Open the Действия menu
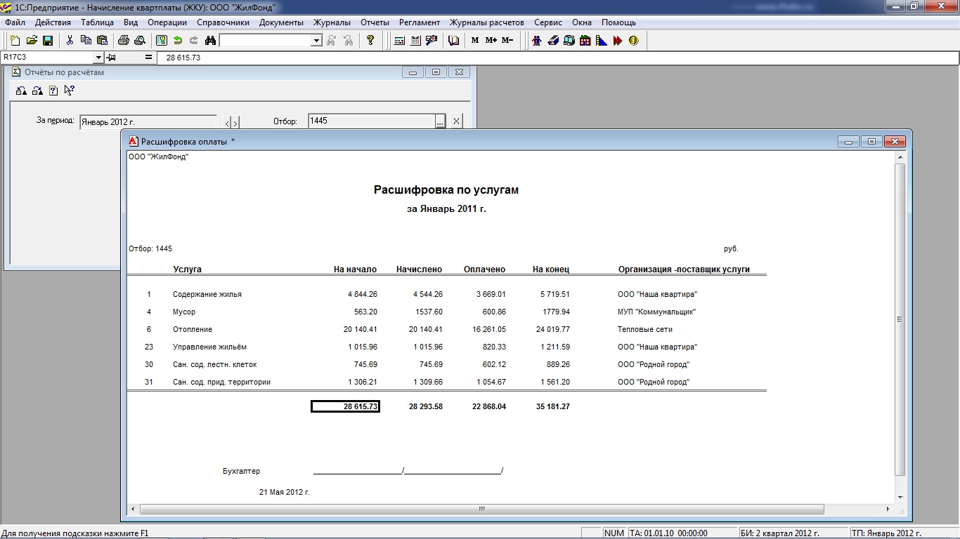The width and height of the screenshot is (960, 539). click(x=53, y=22)
